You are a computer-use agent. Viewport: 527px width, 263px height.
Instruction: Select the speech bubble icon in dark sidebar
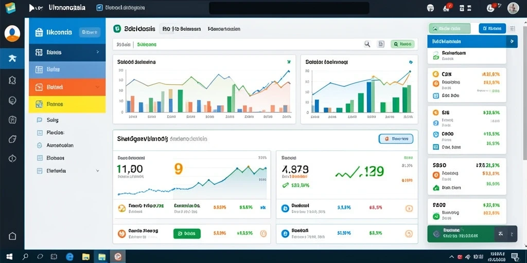[x=12, y=100]
